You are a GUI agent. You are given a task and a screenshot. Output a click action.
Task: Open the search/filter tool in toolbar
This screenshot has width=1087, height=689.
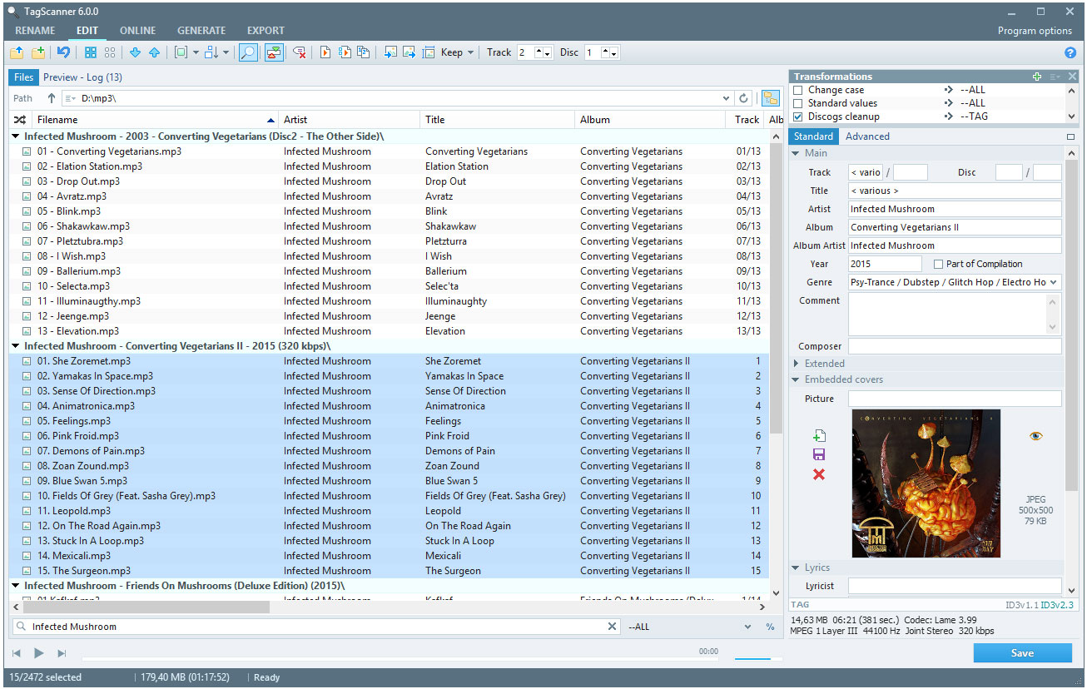249,52
